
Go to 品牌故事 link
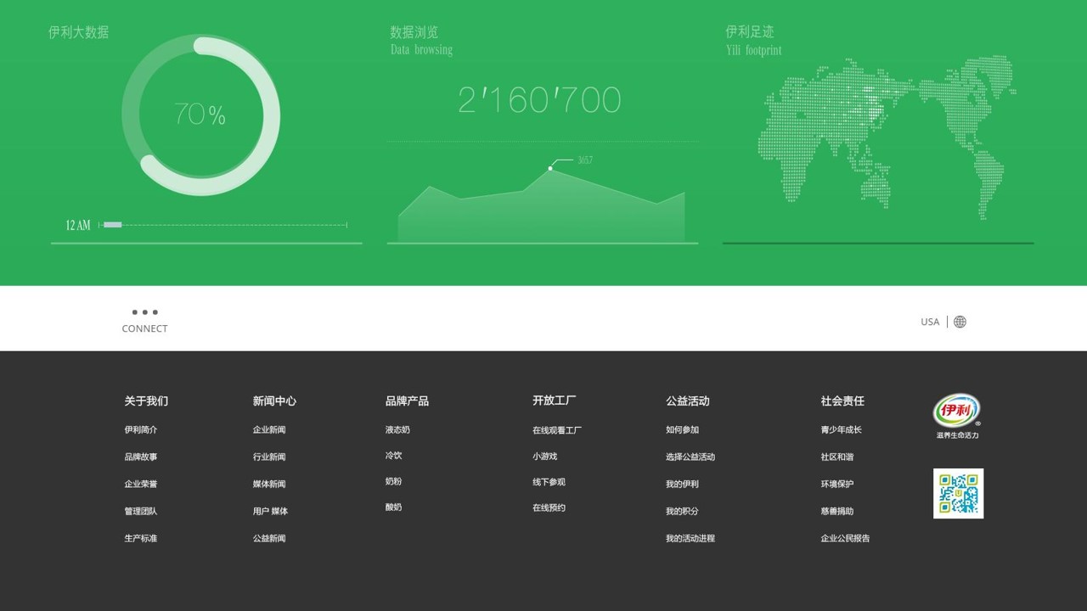point(141,457)
